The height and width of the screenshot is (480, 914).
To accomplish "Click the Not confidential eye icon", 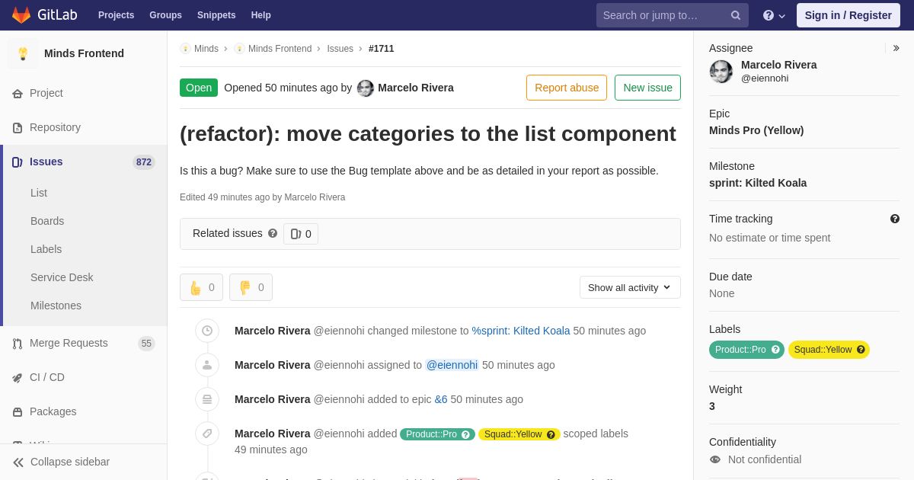I will [715, 459].
